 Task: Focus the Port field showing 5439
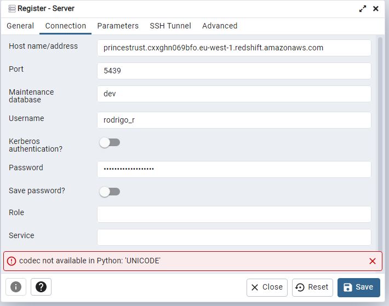point(234,71)
